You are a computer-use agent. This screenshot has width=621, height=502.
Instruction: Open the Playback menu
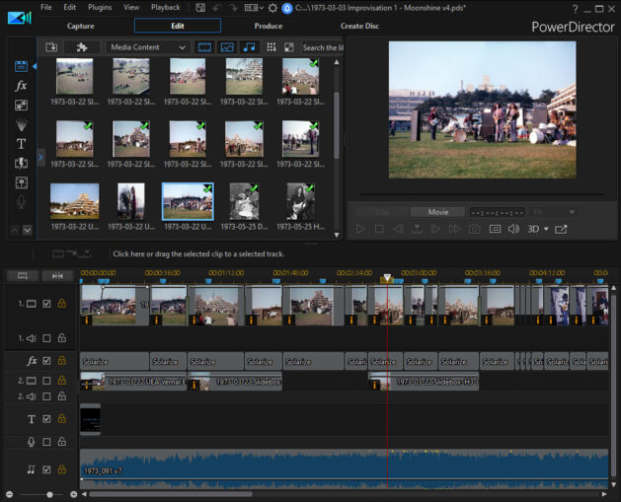[x=166, y=7]
